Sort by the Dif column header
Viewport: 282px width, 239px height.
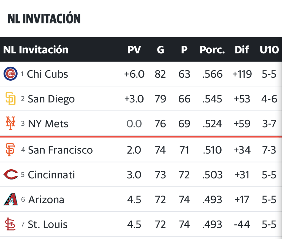tap(242, 50)
